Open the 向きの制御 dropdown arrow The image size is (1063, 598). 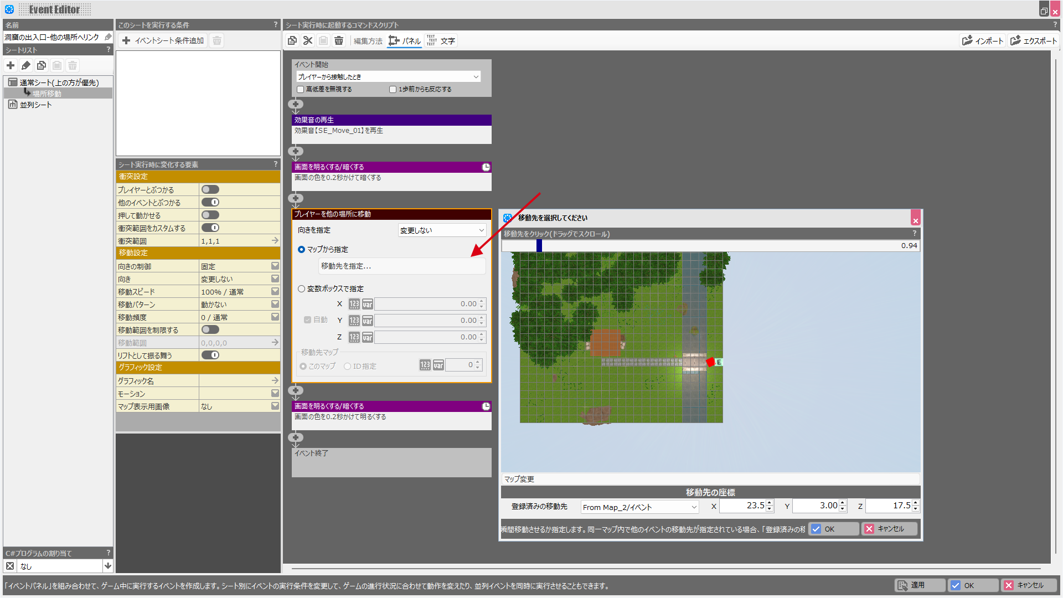[275, 266]
